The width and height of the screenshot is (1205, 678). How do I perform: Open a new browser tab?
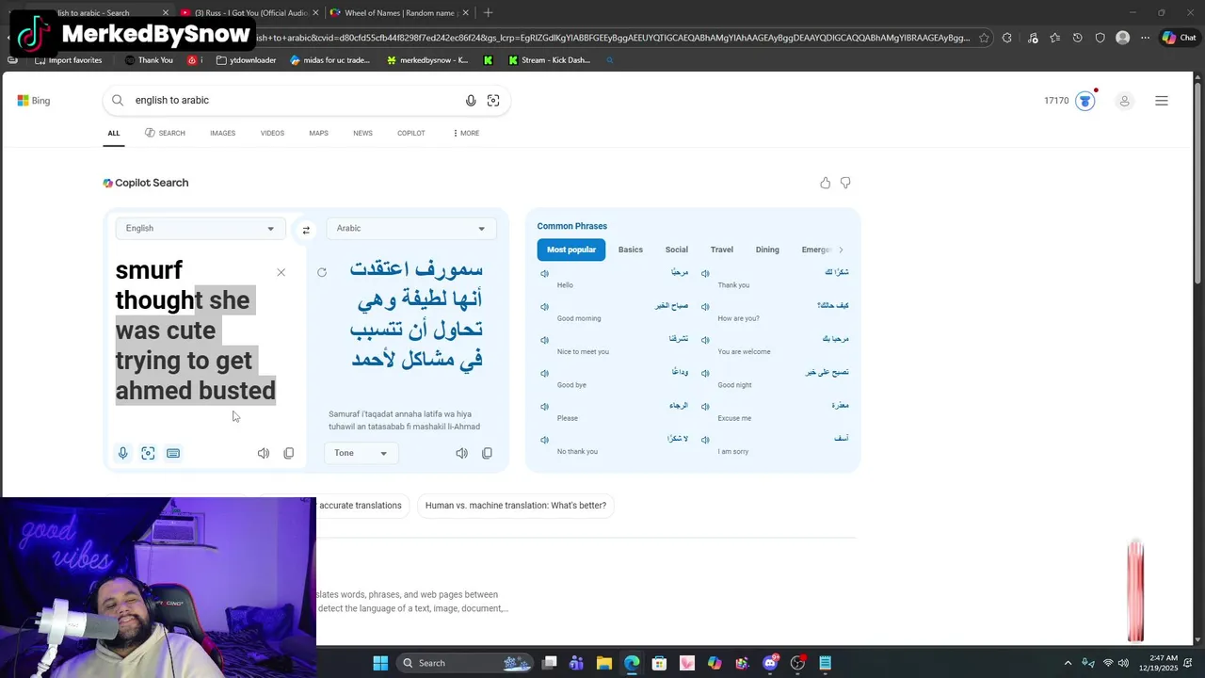click(488, 13)
